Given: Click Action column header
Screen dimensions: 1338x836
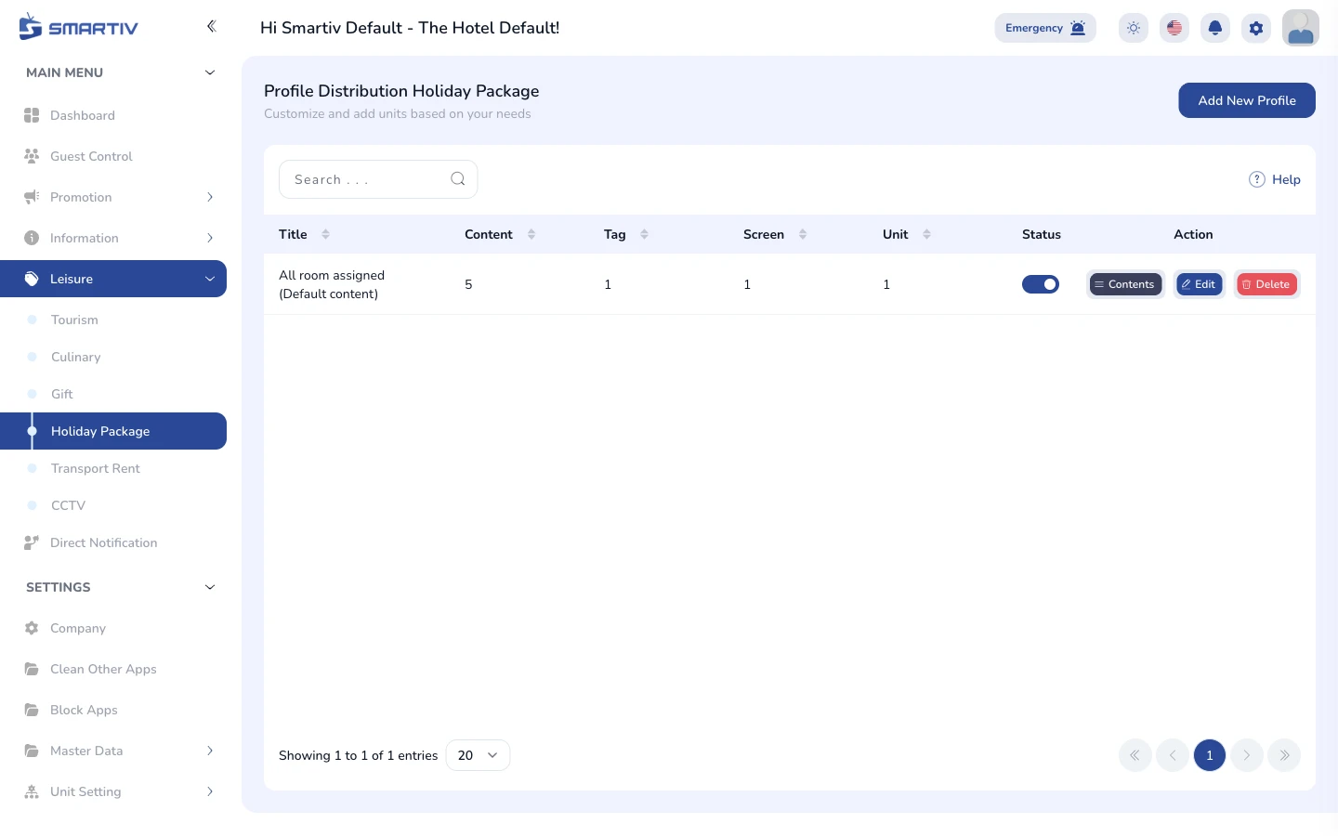Looking at the screenshot, I should 1193,234.
